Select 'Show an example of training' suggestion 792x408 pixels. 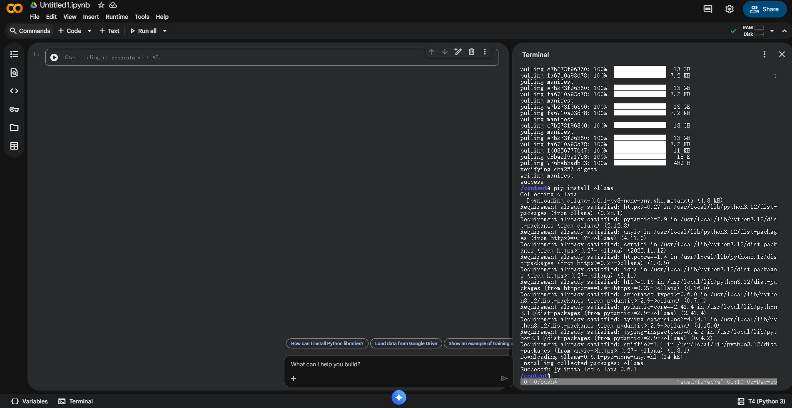[478, 344]
